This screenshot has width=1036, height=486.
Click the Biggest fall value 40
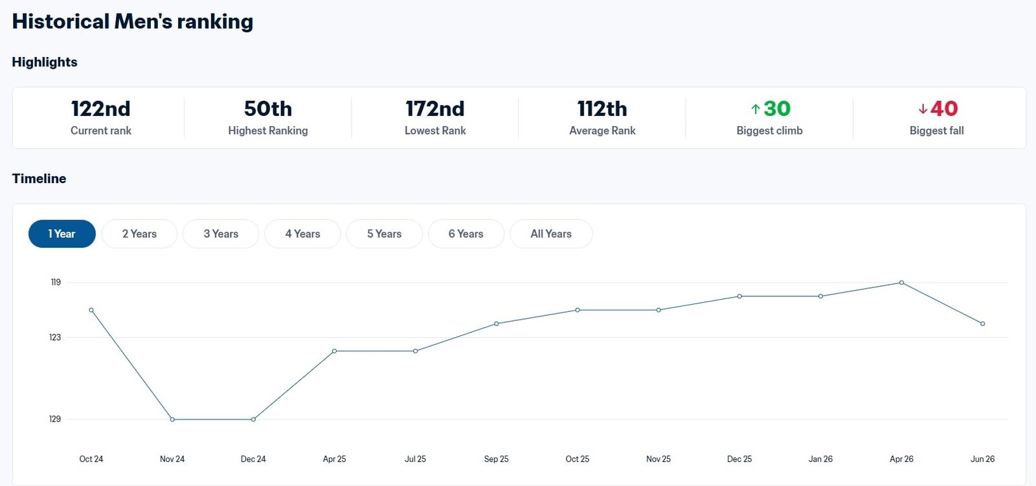[944, 108]
